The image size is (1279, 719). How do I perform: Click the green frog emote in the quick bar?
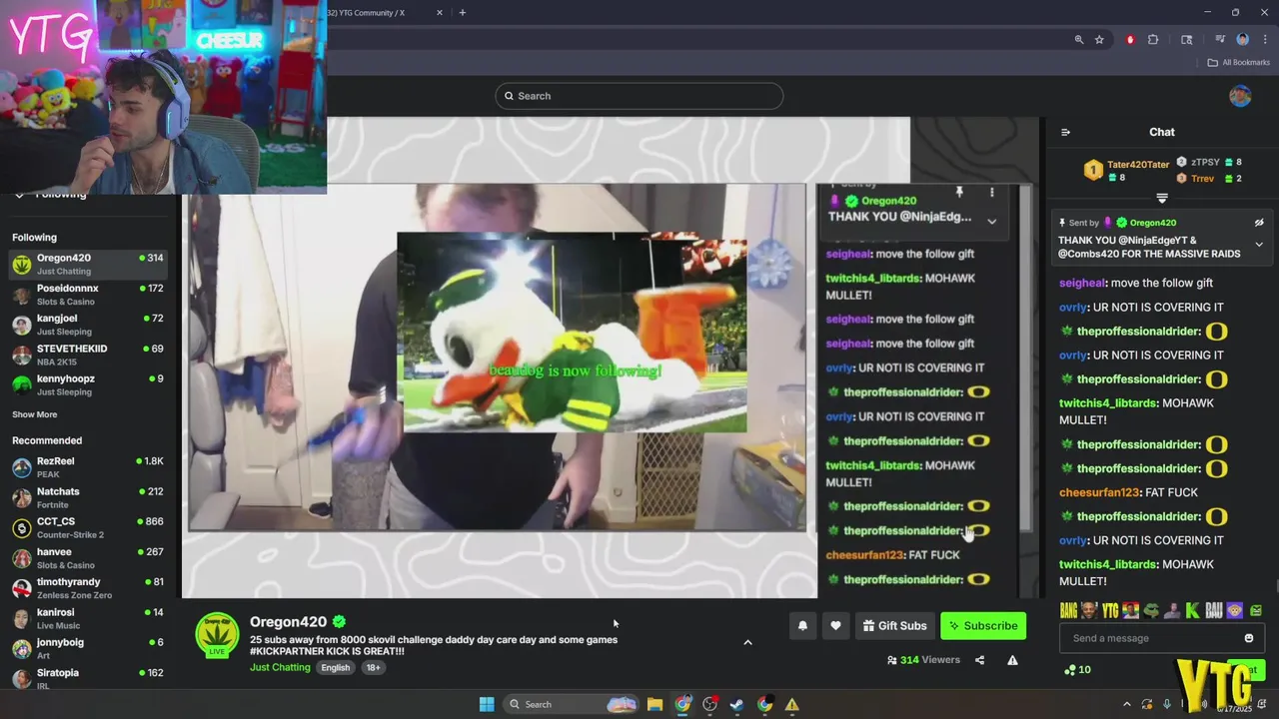click(x=1151, y=610)
